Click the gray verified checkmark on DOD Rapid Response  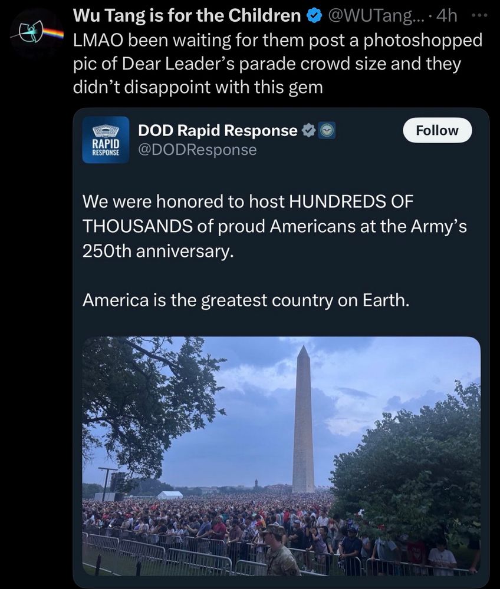click(308, 131)
